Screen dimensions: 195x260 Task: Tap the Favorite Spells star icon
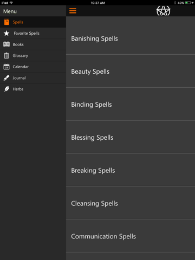6,33
